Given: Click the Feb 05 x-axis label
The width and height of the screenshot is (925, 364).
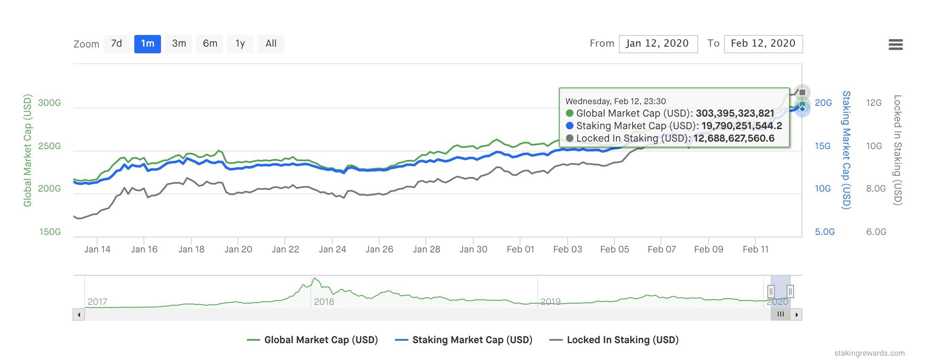Looking at the screenshot, I should [614, 249].
